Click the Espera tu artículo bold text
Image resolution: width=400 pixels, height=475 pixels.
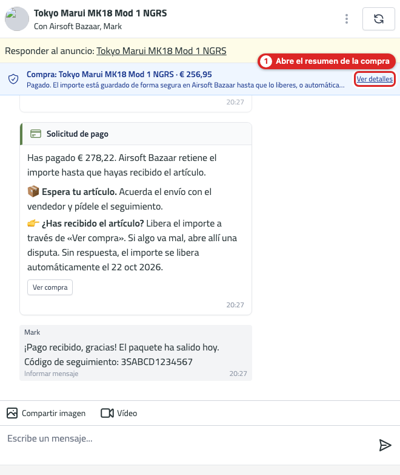79,192
